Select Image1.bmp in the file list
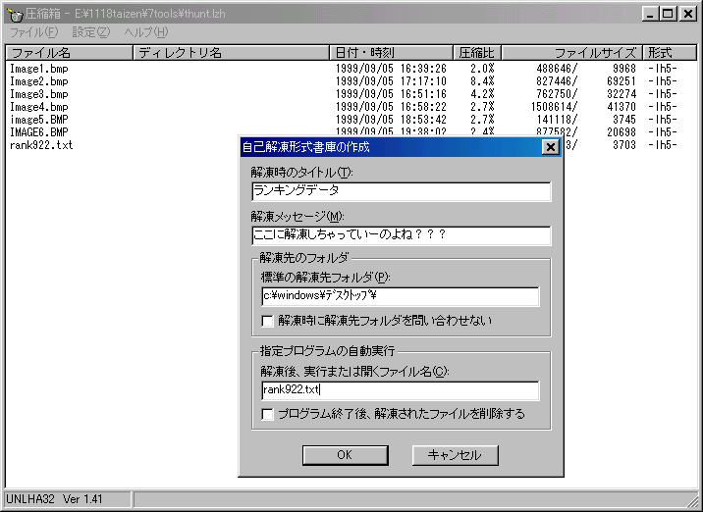Viewport: 703px width, 512px height. pyautogui.click(x=38, y=69)
